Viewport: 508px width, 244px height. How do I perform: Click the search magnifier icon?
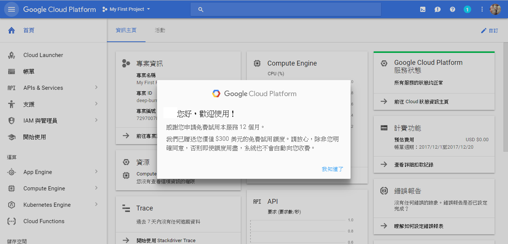[x=201, y=10]
